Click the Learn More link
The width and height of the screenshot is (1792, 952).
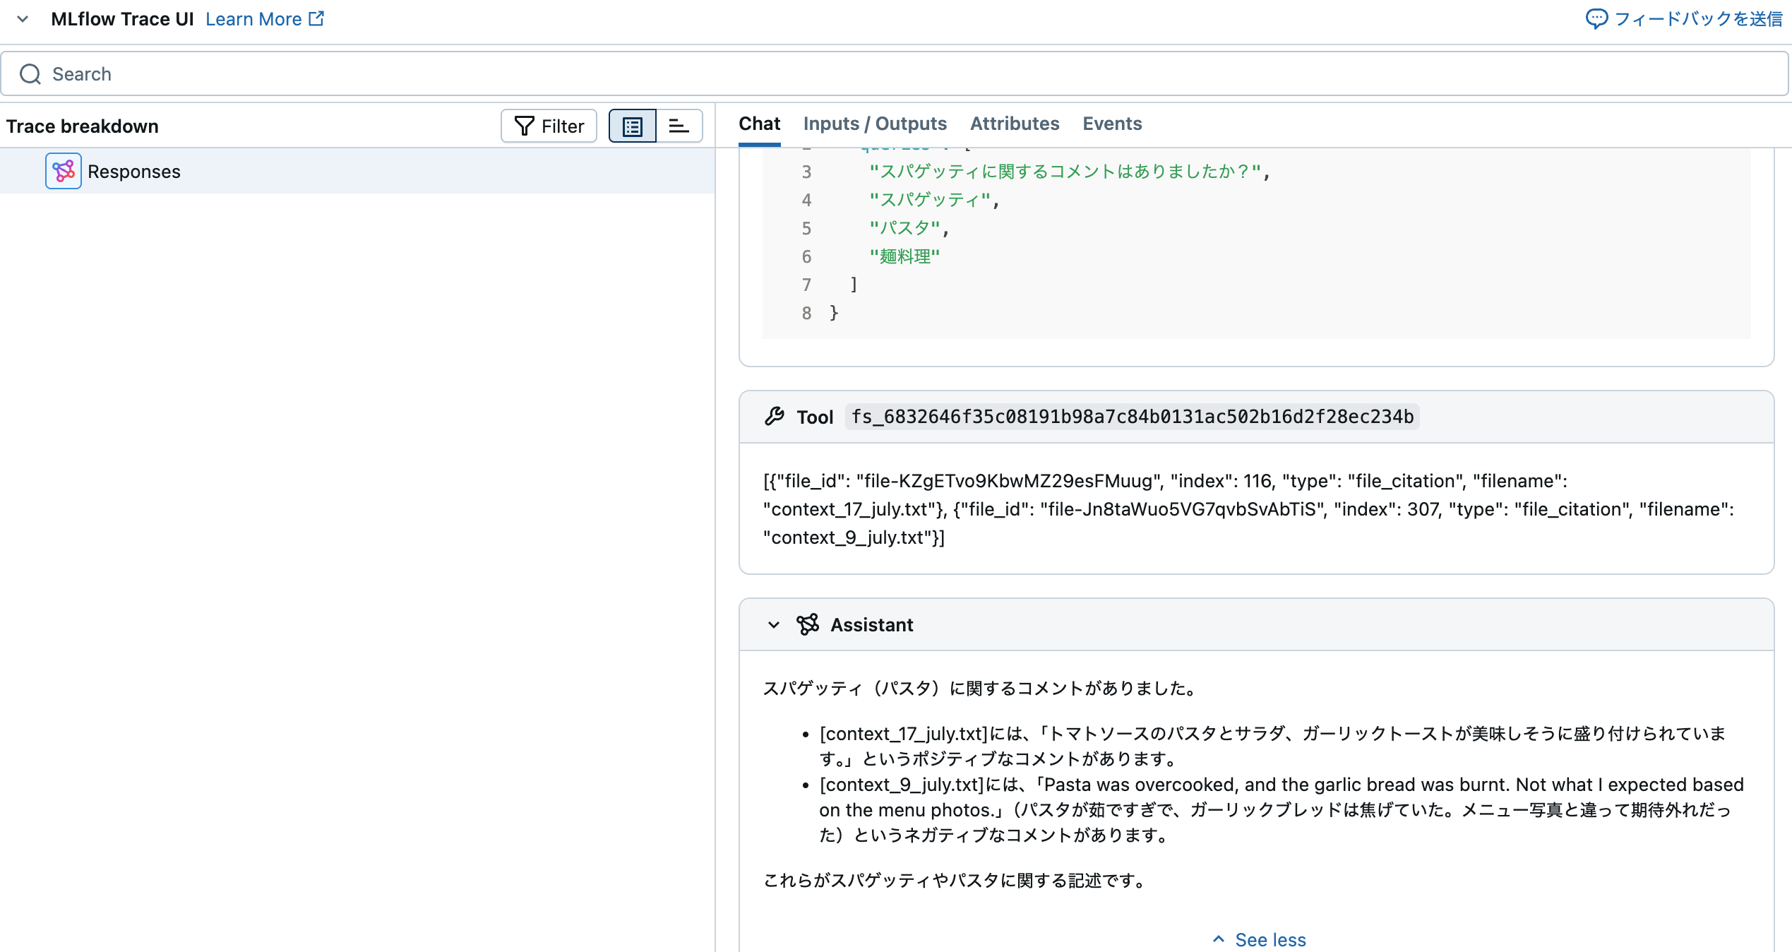254,18
